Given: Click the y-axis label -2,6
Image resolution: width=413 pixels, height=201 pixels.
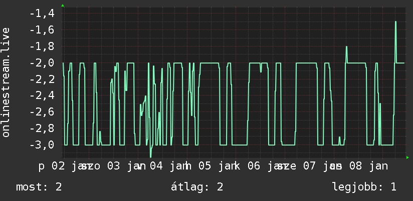Looking at the screenshot, I should click(42, 112).
